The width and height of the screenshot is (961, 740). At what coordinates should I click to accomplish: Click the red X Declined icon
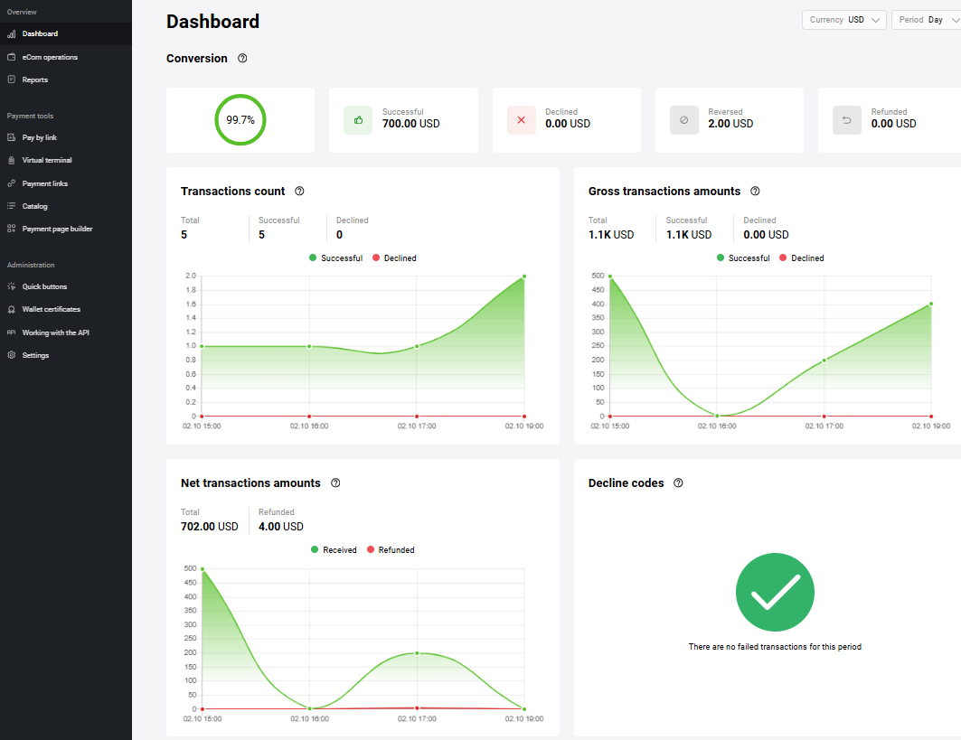pyautogui.click(x=522, y=119)
